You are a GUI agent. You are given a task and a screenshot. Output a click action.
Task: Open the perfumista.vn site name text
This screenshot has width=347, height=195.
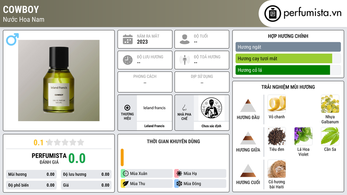pos(312,13)
